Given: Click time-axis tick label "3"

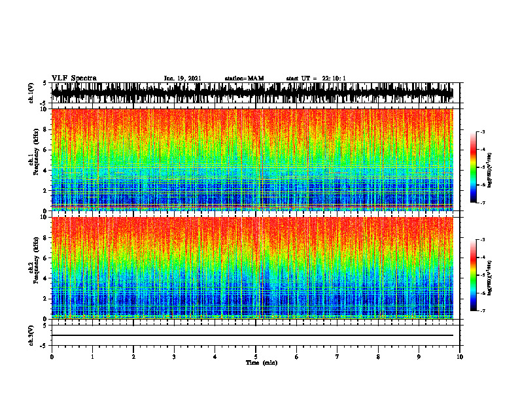Looking at the screenshot, I should coord(174,357).
